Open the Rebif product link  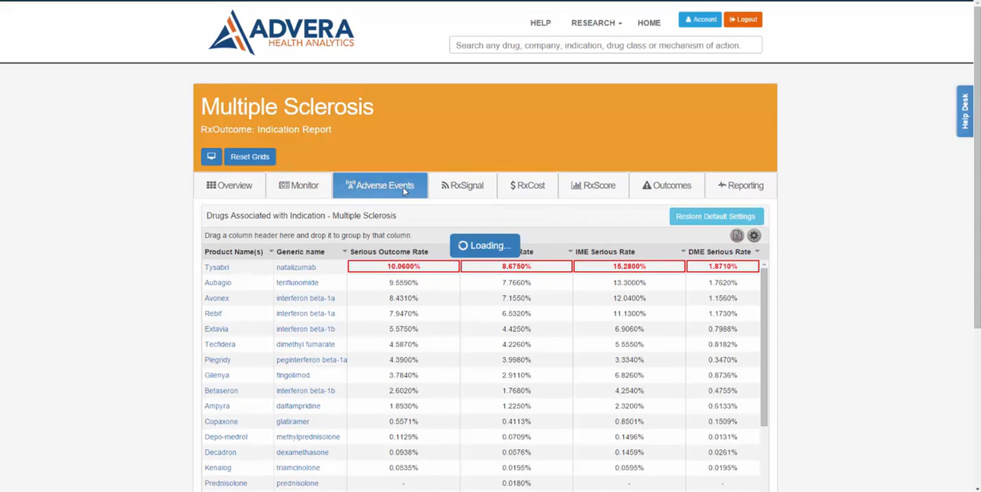coord(213,313)
